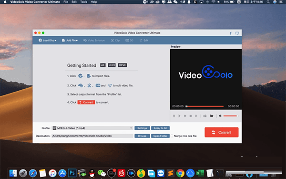Screen dimensions: 286x179
Task: Click the 3D icon in step 2
Action: (98, 85)
